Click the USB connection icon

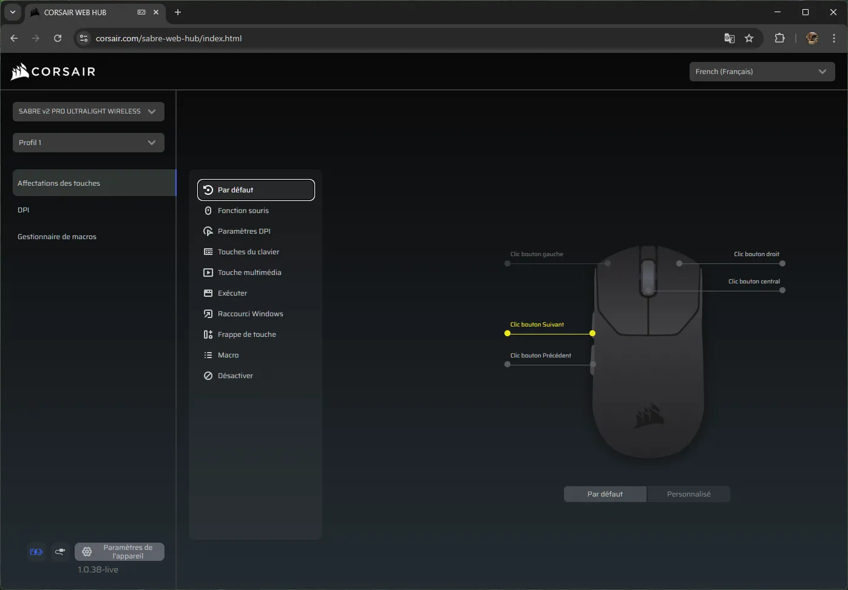[x=60, y=552]
